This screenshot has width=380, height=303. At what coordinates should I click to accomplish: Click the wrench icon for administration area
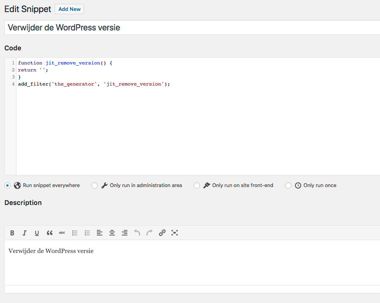tap(104, 185)
